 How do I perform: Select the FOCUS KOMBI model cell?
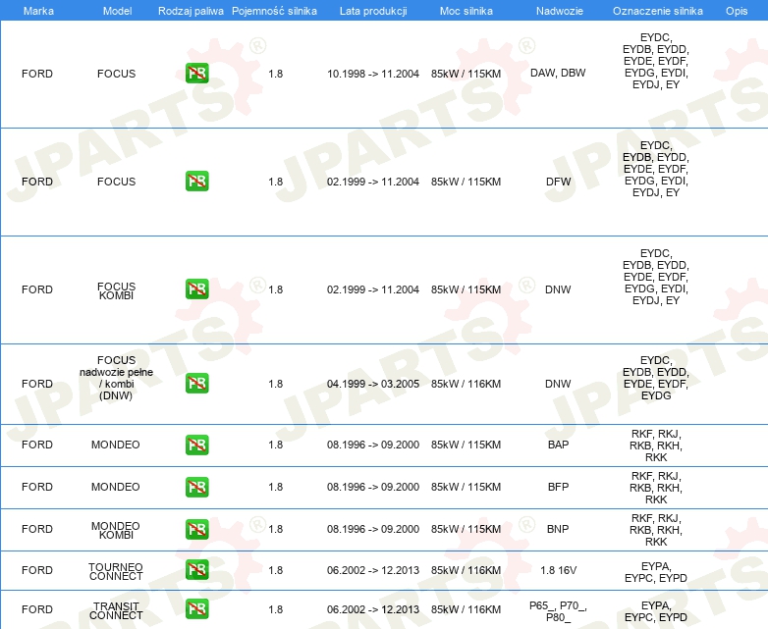116,290
